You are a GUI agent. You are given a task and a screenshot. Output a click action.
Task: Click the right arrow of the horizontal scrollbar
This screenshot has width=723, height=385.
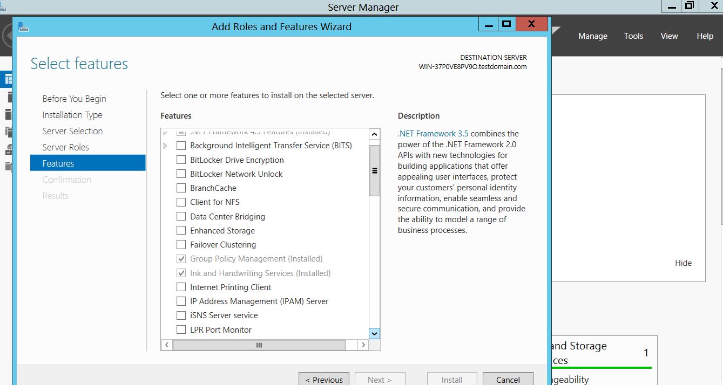tap(363, 345)
